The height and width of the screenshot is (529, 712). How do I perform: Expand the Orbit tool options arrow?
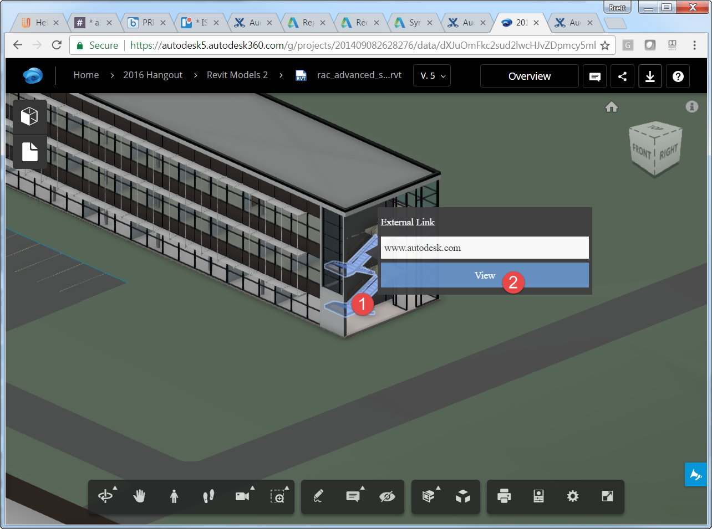(114, 488)
